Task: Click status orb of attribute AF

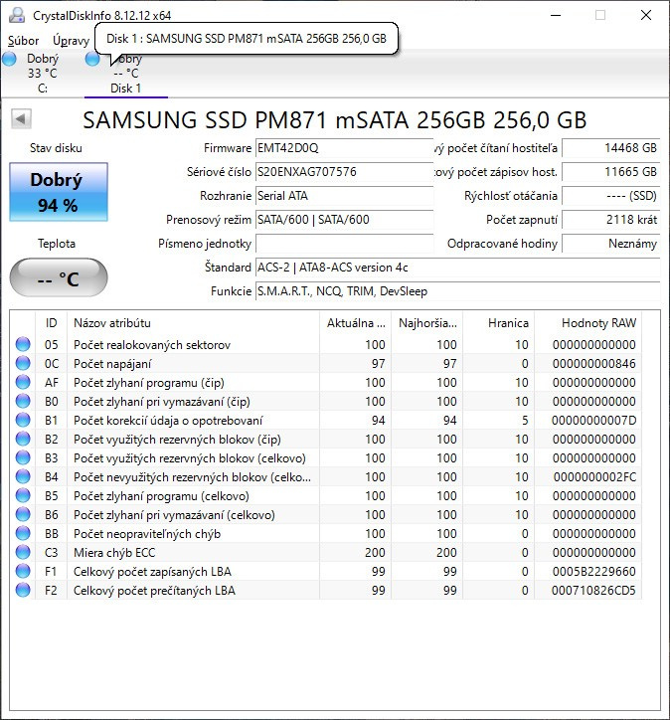Action: (23, 382)
